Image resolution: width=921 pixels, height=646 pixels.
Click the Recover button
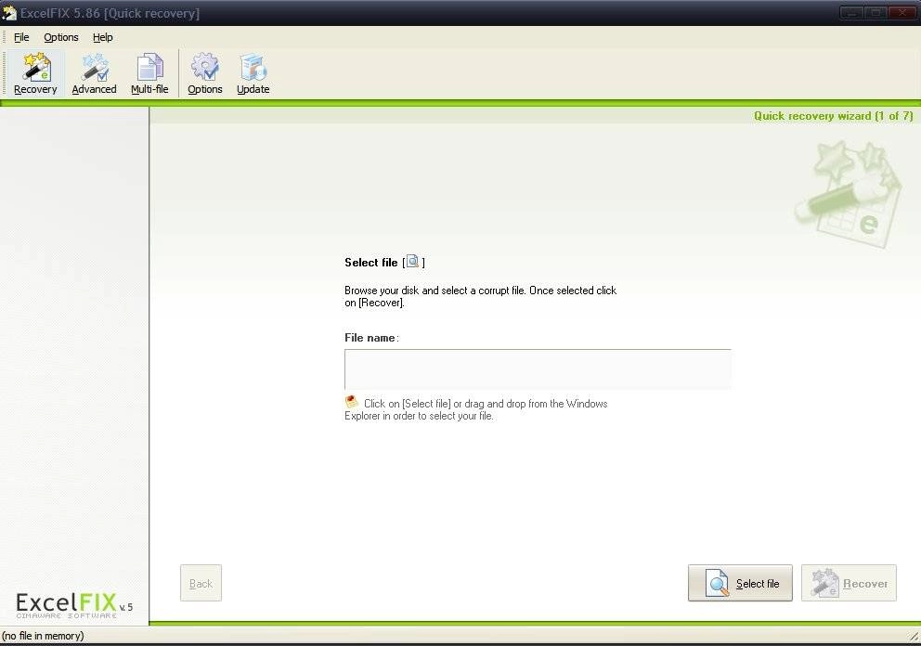(x=849, y=583)
